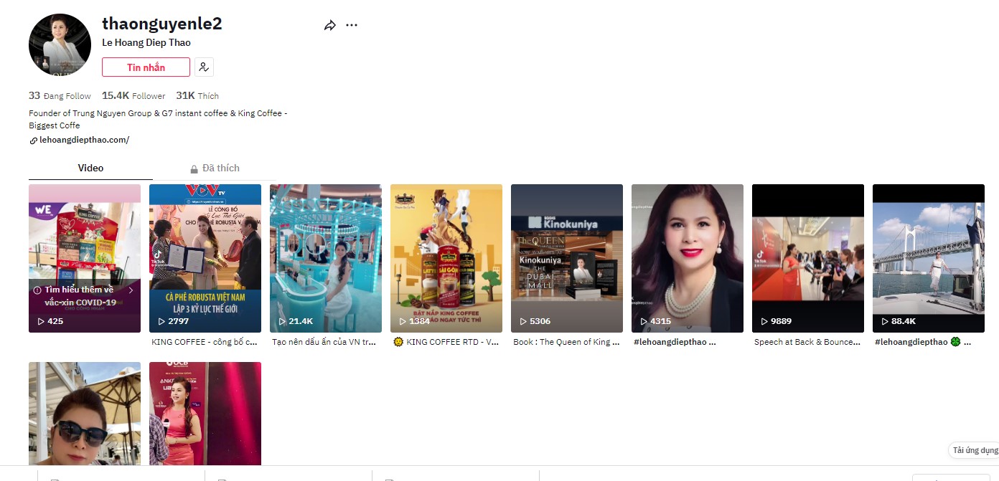
Task: Open the 15.4K Follower list
Action: tap(133, 96)
